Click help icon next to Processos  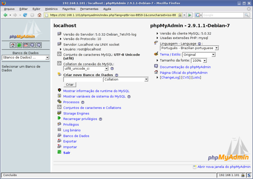[x=83, y=102]
